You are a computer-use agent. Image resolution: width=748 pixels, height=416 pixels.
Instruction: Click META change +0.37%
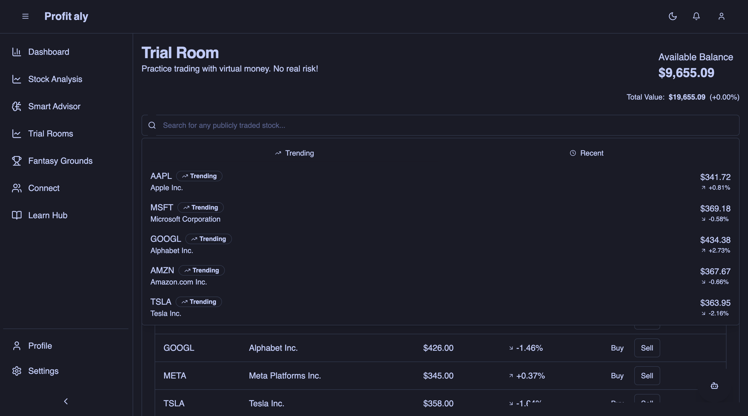[x=527, y=376]
